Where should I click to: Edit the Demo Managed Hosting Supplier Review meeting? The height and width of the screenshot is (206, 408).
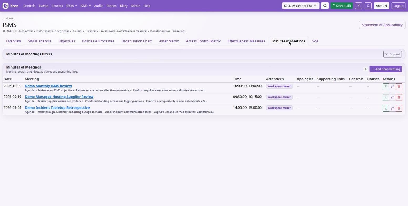[392, 97]
